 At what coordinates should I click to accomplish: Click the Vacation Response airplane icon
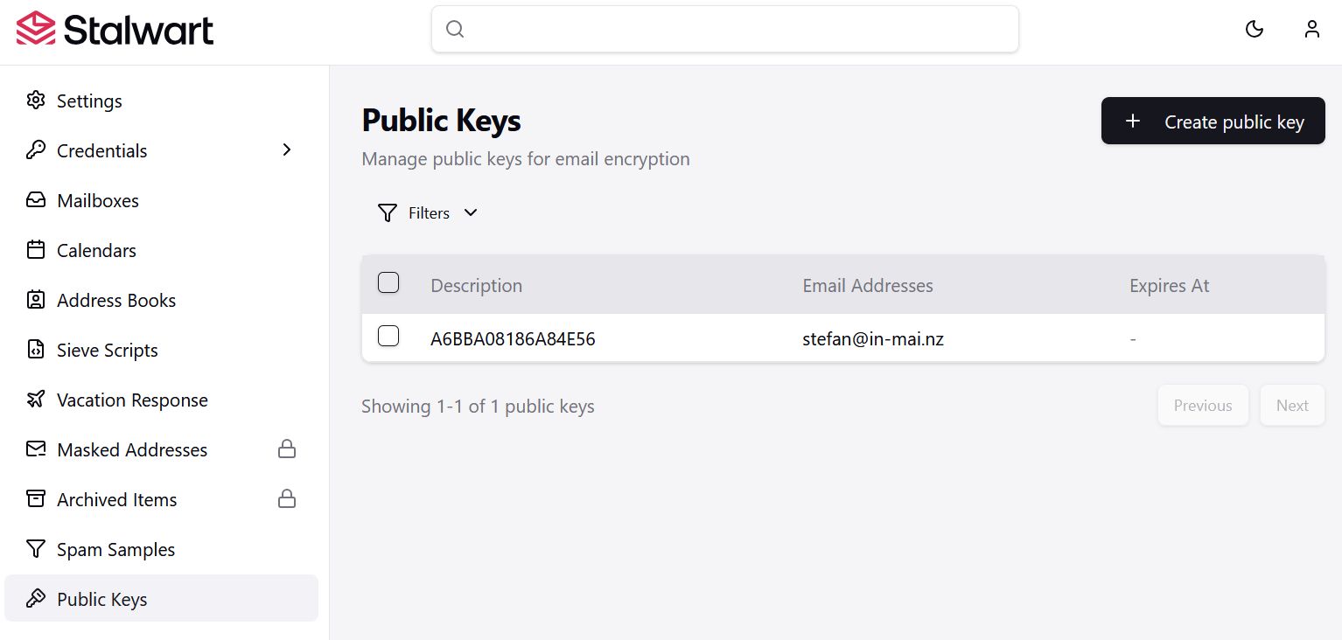tap(36, 400)
